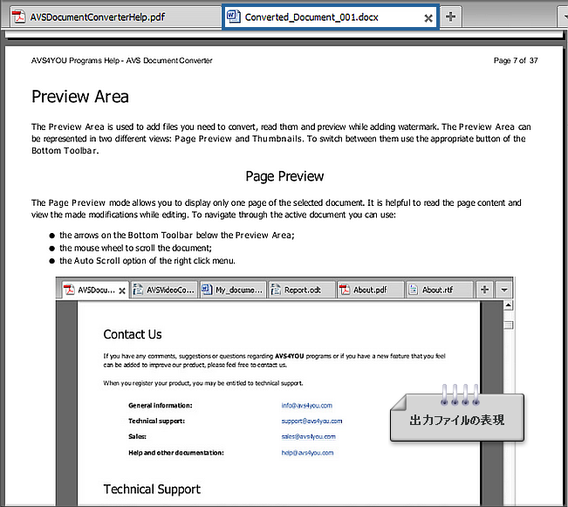
Task: Click the 'Contact Us' heading in the preview
Action: point(133,334)
